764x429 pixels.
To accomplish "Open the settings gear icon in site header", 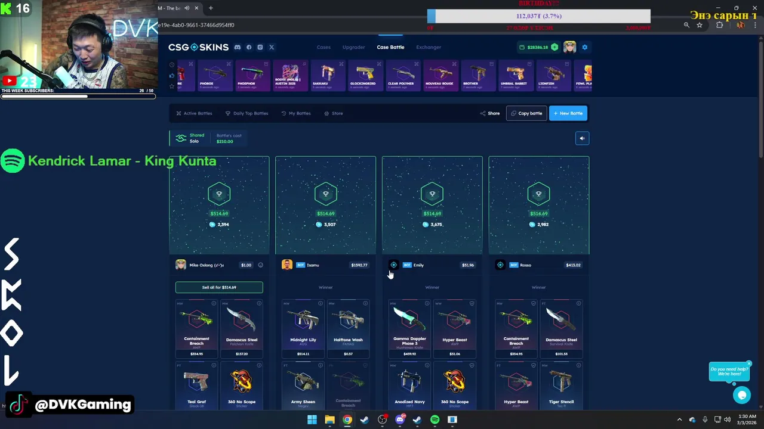I will click(x=584, y=47).
